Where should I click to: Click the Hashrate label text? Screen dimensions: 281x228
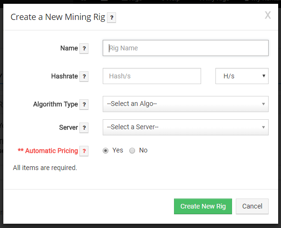65,76
